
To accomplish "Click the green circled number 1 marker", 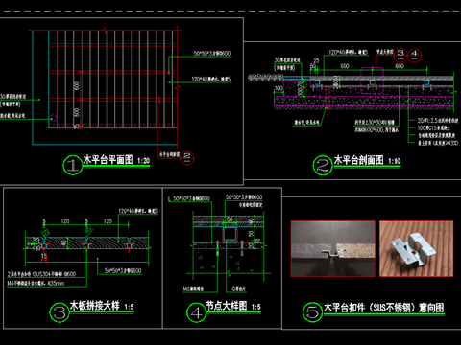I will click(x=73, y=165).
